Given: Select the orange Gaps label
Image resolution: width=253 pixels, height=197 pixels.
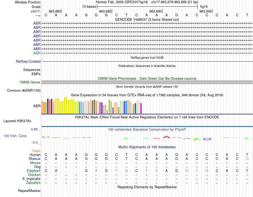Looking at the screenshot, I should point(36,151).
